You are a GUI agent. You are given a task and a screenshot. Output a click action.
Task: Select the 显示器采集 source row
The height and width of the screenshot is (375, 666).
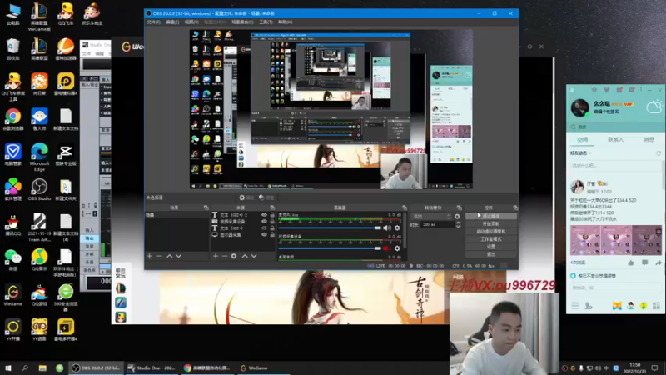coord(243,235)
